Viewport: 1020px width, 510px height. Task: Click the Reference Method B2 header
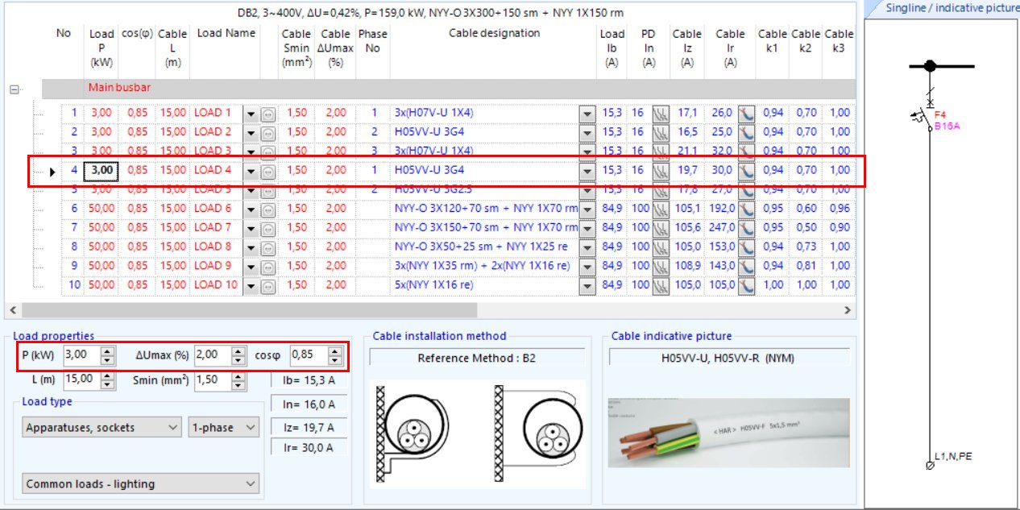tap(477, 357)
